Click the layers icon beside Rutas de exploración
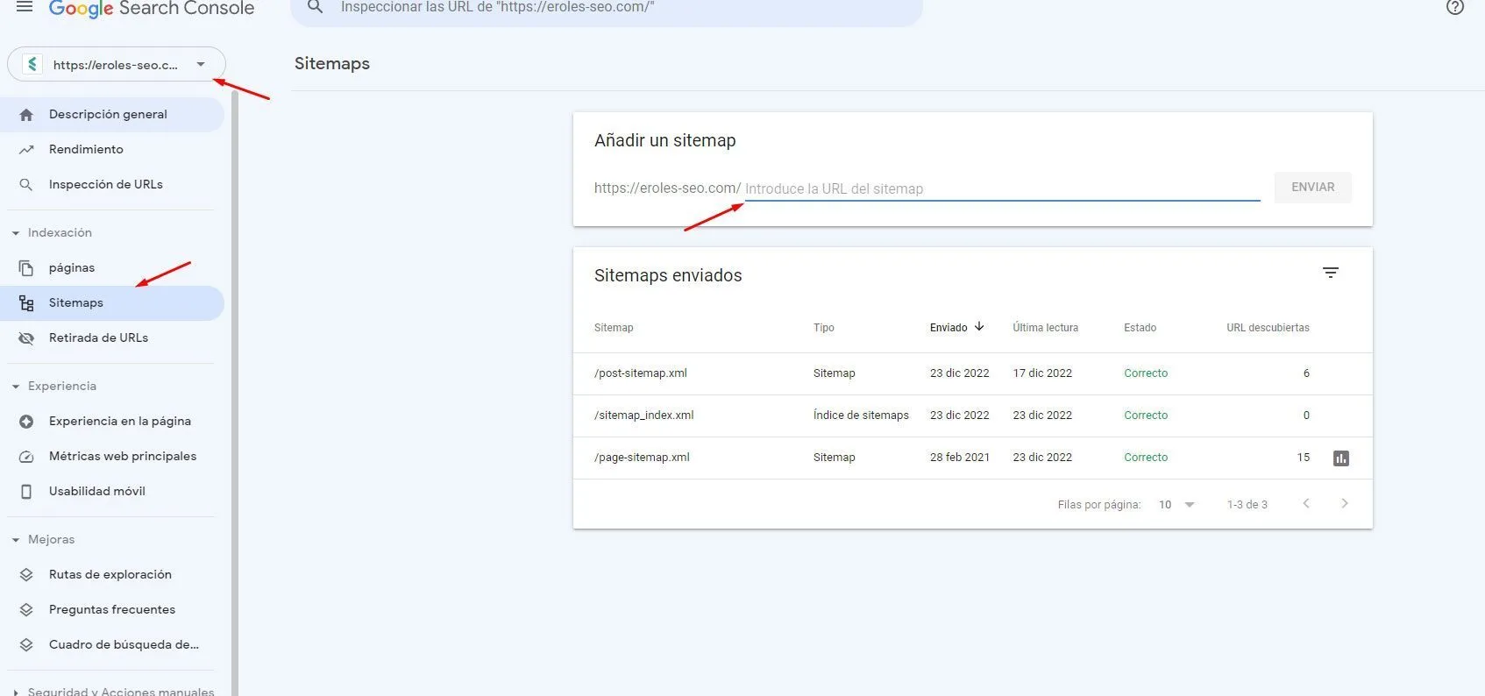The width and height of the screenshot is (1485, 696). coord(26,575)
